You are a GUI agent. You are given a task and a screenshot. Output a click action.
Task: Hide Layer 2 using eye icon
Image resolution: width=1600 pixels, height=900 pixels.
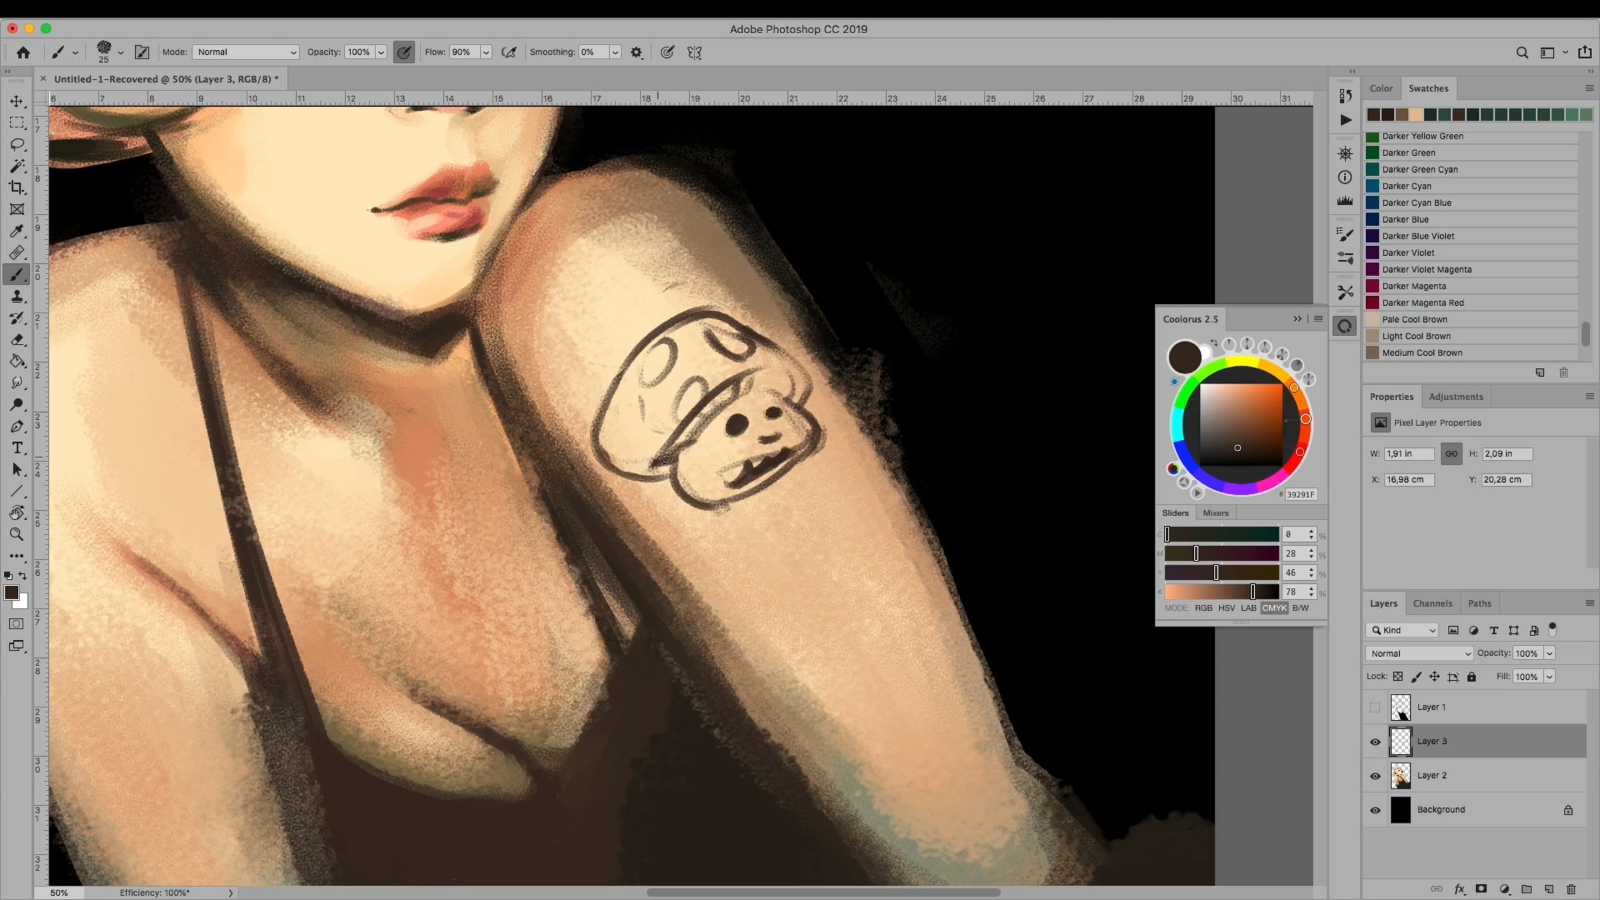point(1375,776)
